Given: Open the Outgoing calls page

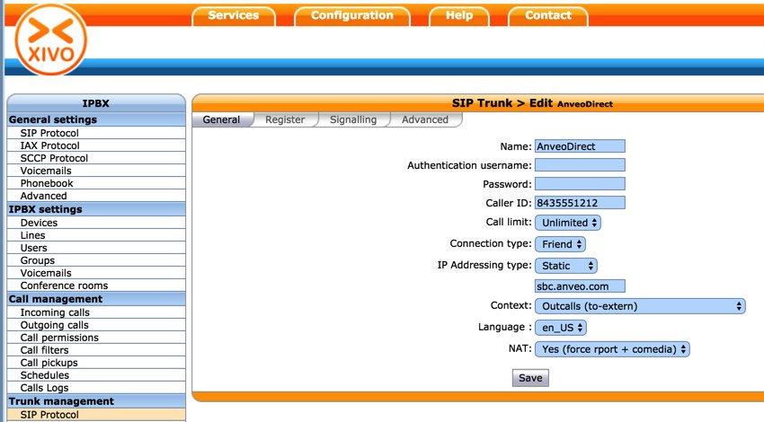Looking at the screenshot, I should pos(96,325).
